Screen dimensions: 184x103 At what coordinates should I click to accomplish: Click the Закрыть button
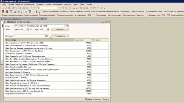tap(106, 99)
